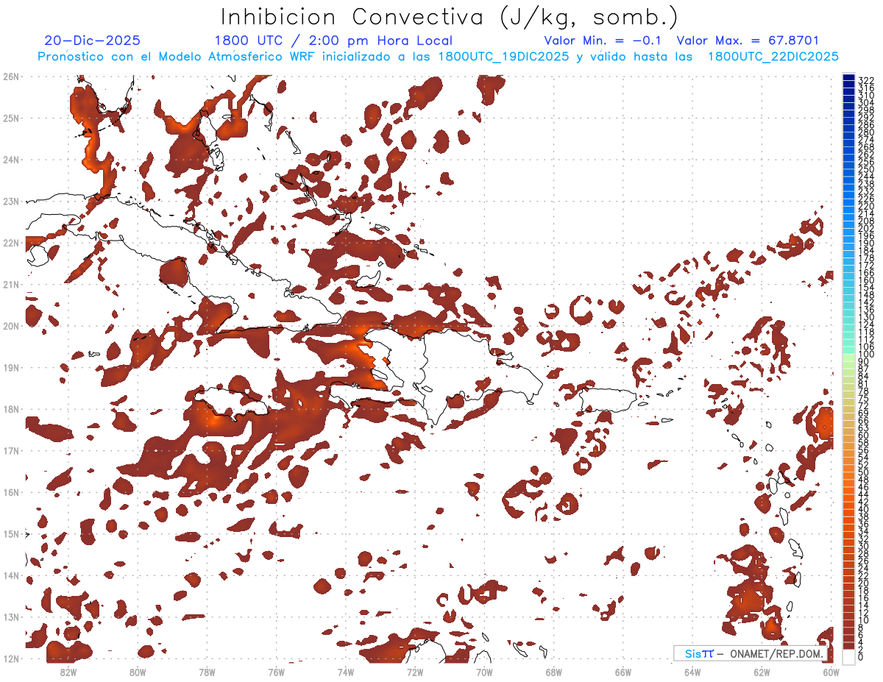Image resolution: width=883 pixels, height=682 pixels.
Task: Click the 62W longitude label
Action: pos(762,671)
